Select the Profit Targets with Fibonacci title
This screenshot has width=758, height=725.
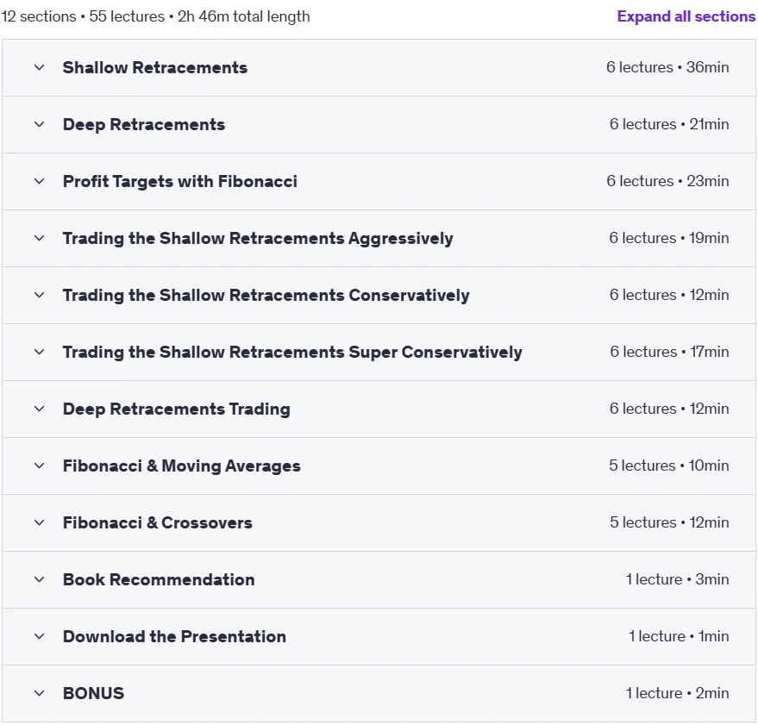pos(180,181)
